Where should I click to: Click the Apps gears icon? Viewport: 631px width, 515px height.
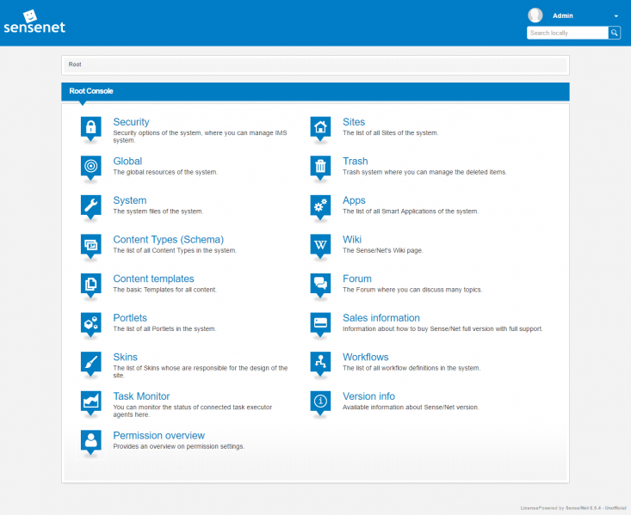pyautogui.click(x=320, y=206)
